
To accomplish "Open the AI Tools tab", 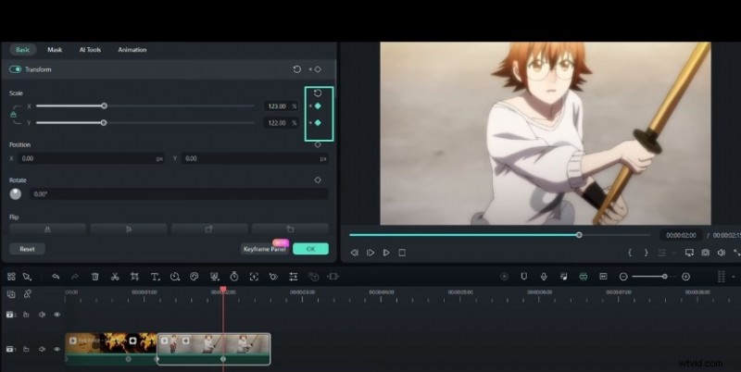I will click(x=90, y=50).
